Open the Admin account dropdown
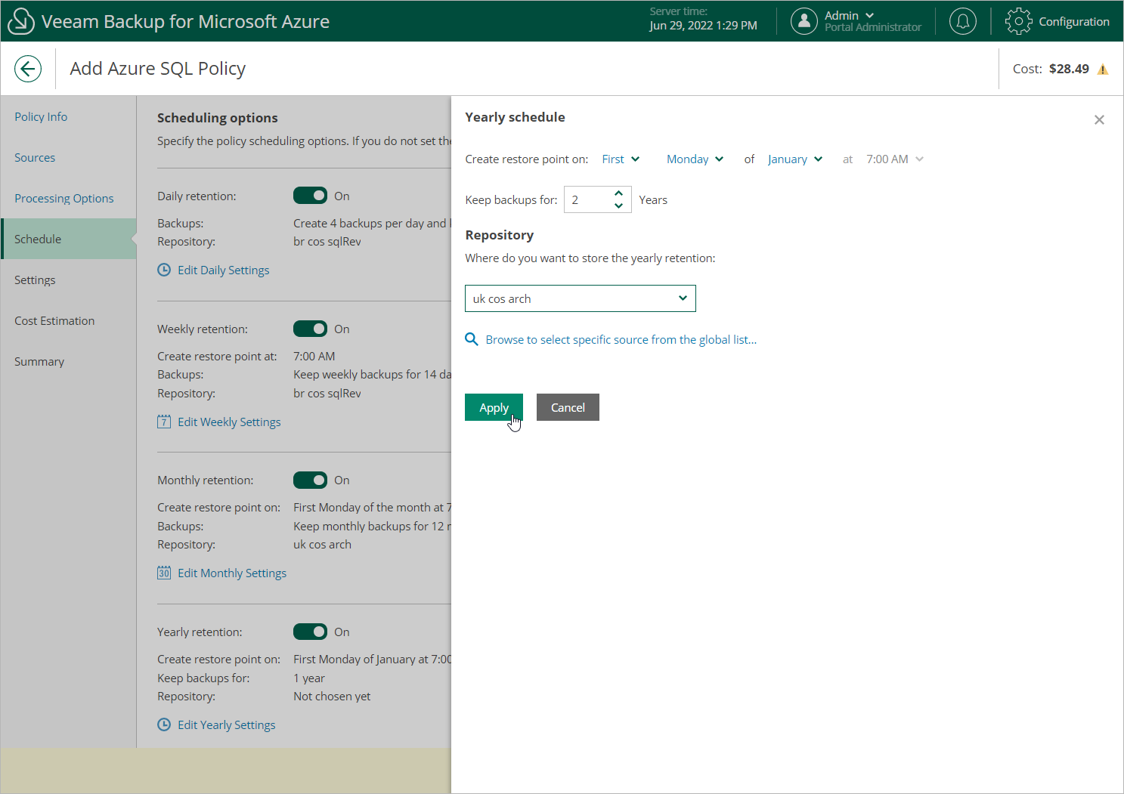 point(850,15)
